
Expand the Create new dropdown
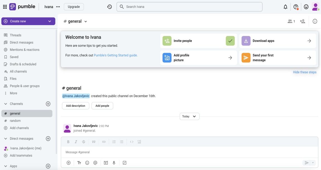(50, 21)
